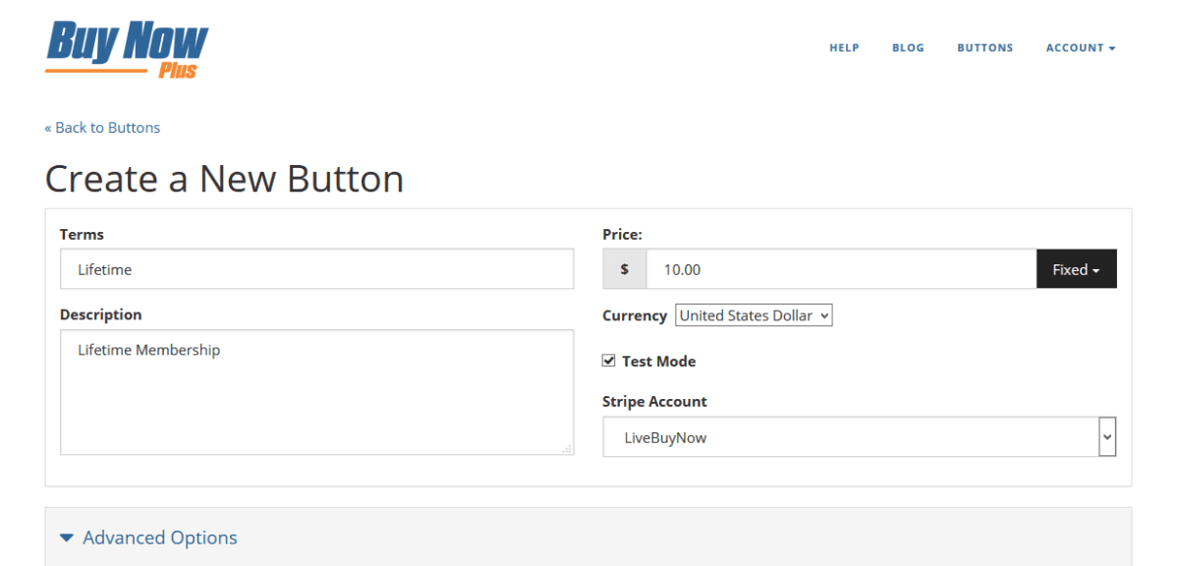Click the dollar sign prefix on Price

tap(624, 268)
